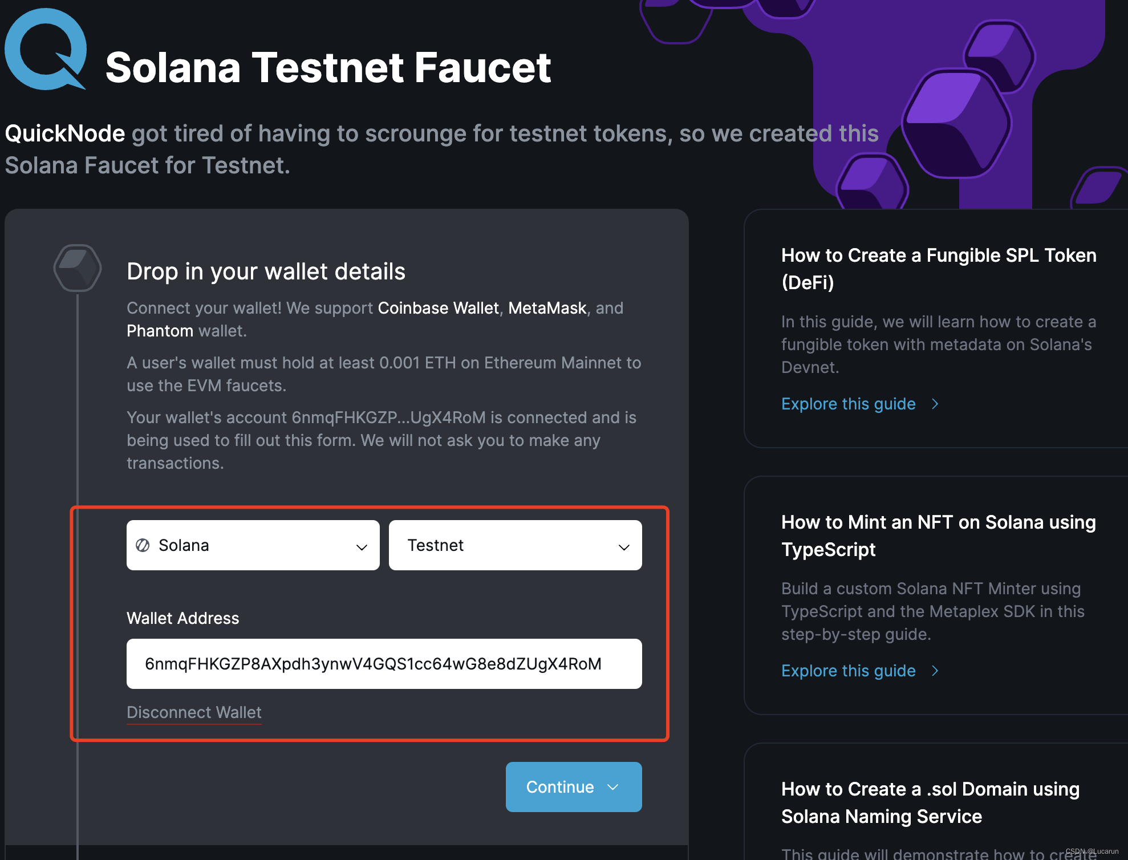
Task: Click arrow beside second Explore this guide
Action: 935,671
